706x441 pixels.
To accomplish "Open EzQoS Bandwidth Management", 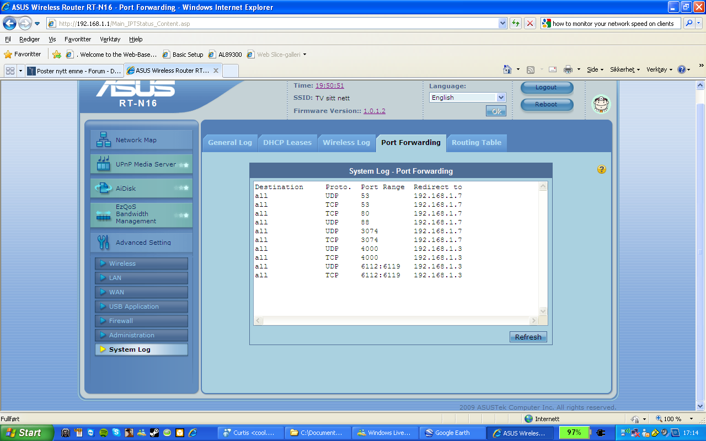I will pos(141,214).
